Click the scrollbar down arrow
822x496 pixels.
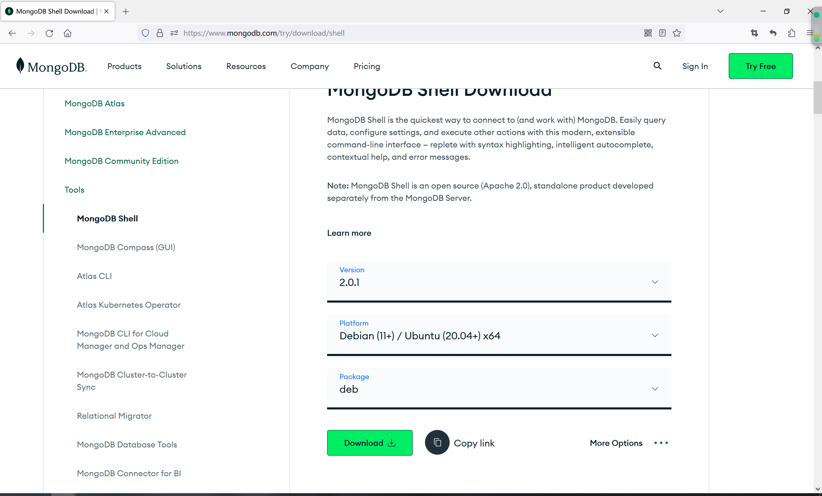coord(817,489)
